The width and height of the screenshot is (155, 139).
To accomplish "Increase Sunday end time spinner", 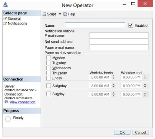I will click(145, 93).
